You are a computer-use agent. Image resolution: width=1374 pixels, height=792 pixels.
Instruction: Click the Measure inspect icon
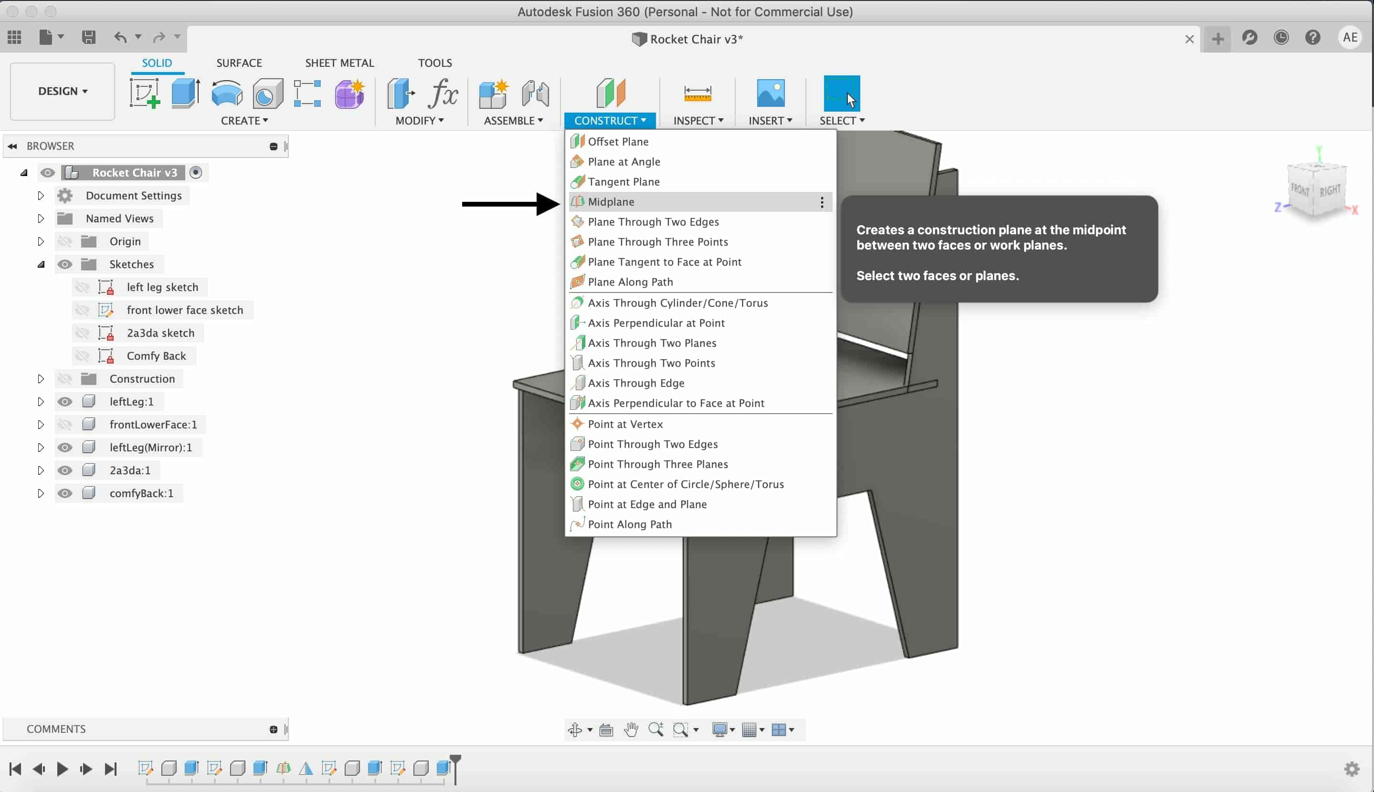tap(698, 93)
